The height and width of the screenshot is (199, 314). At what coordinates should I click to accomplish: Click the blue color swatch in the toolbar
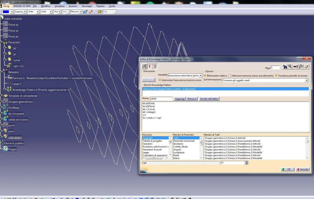[6, 12]
